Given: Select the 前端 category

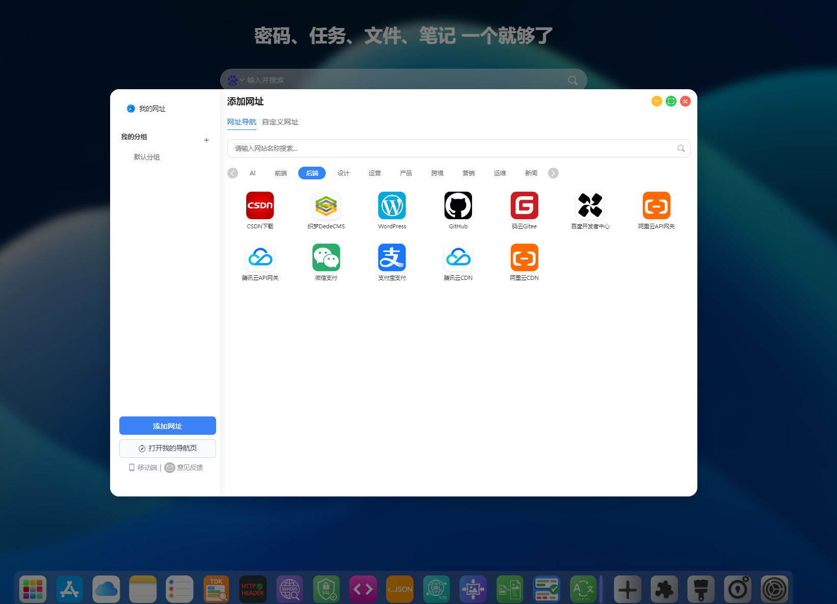Looking at the screenshot, I should [x=281, y=173].
